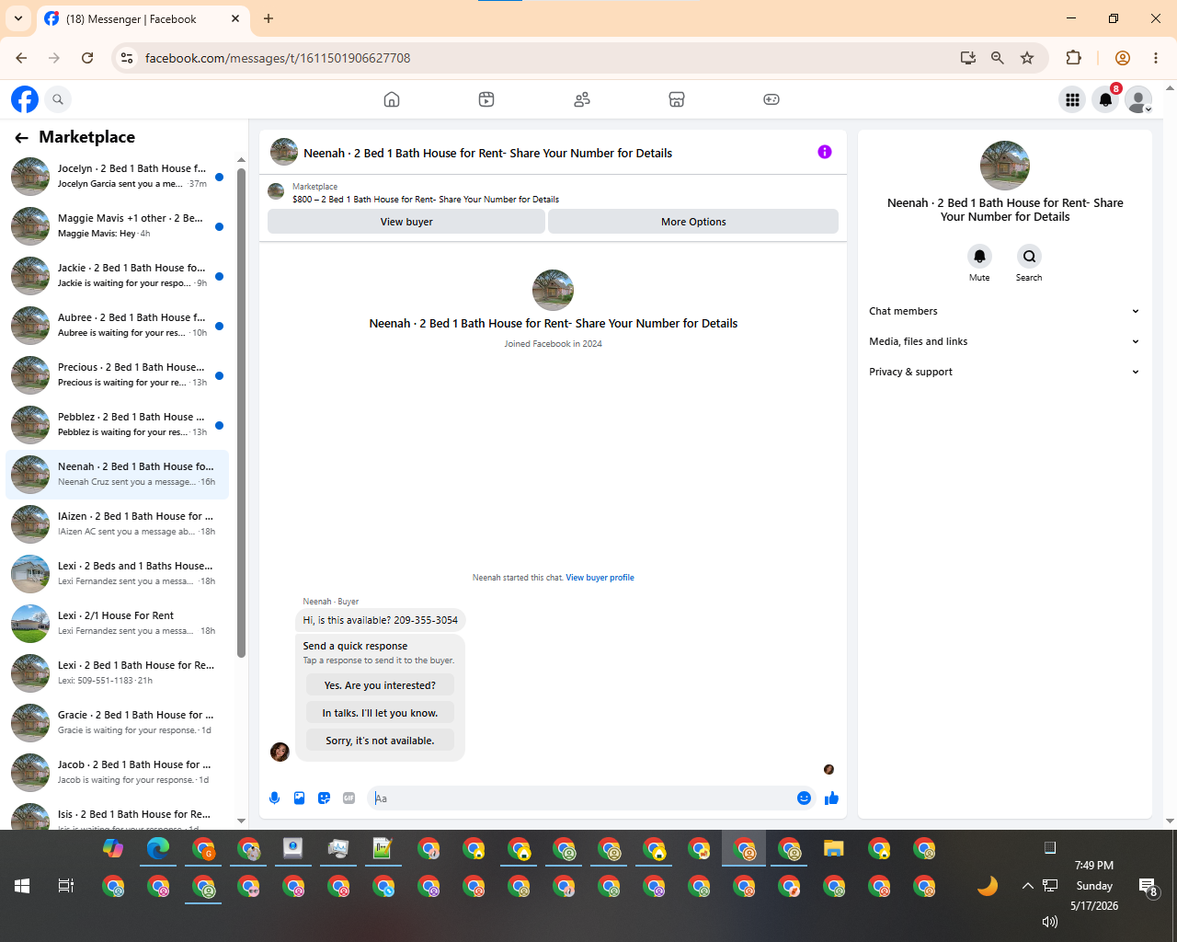Open the Reels video icon
The width and height of the screenshot is (1177, 942).
point(486,99)
